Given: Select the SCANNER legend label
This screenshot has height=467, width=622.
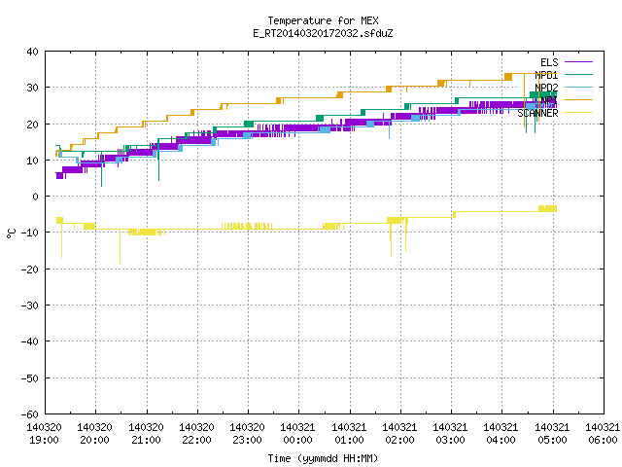Looking at the screenshot, I should coord(537,113).
